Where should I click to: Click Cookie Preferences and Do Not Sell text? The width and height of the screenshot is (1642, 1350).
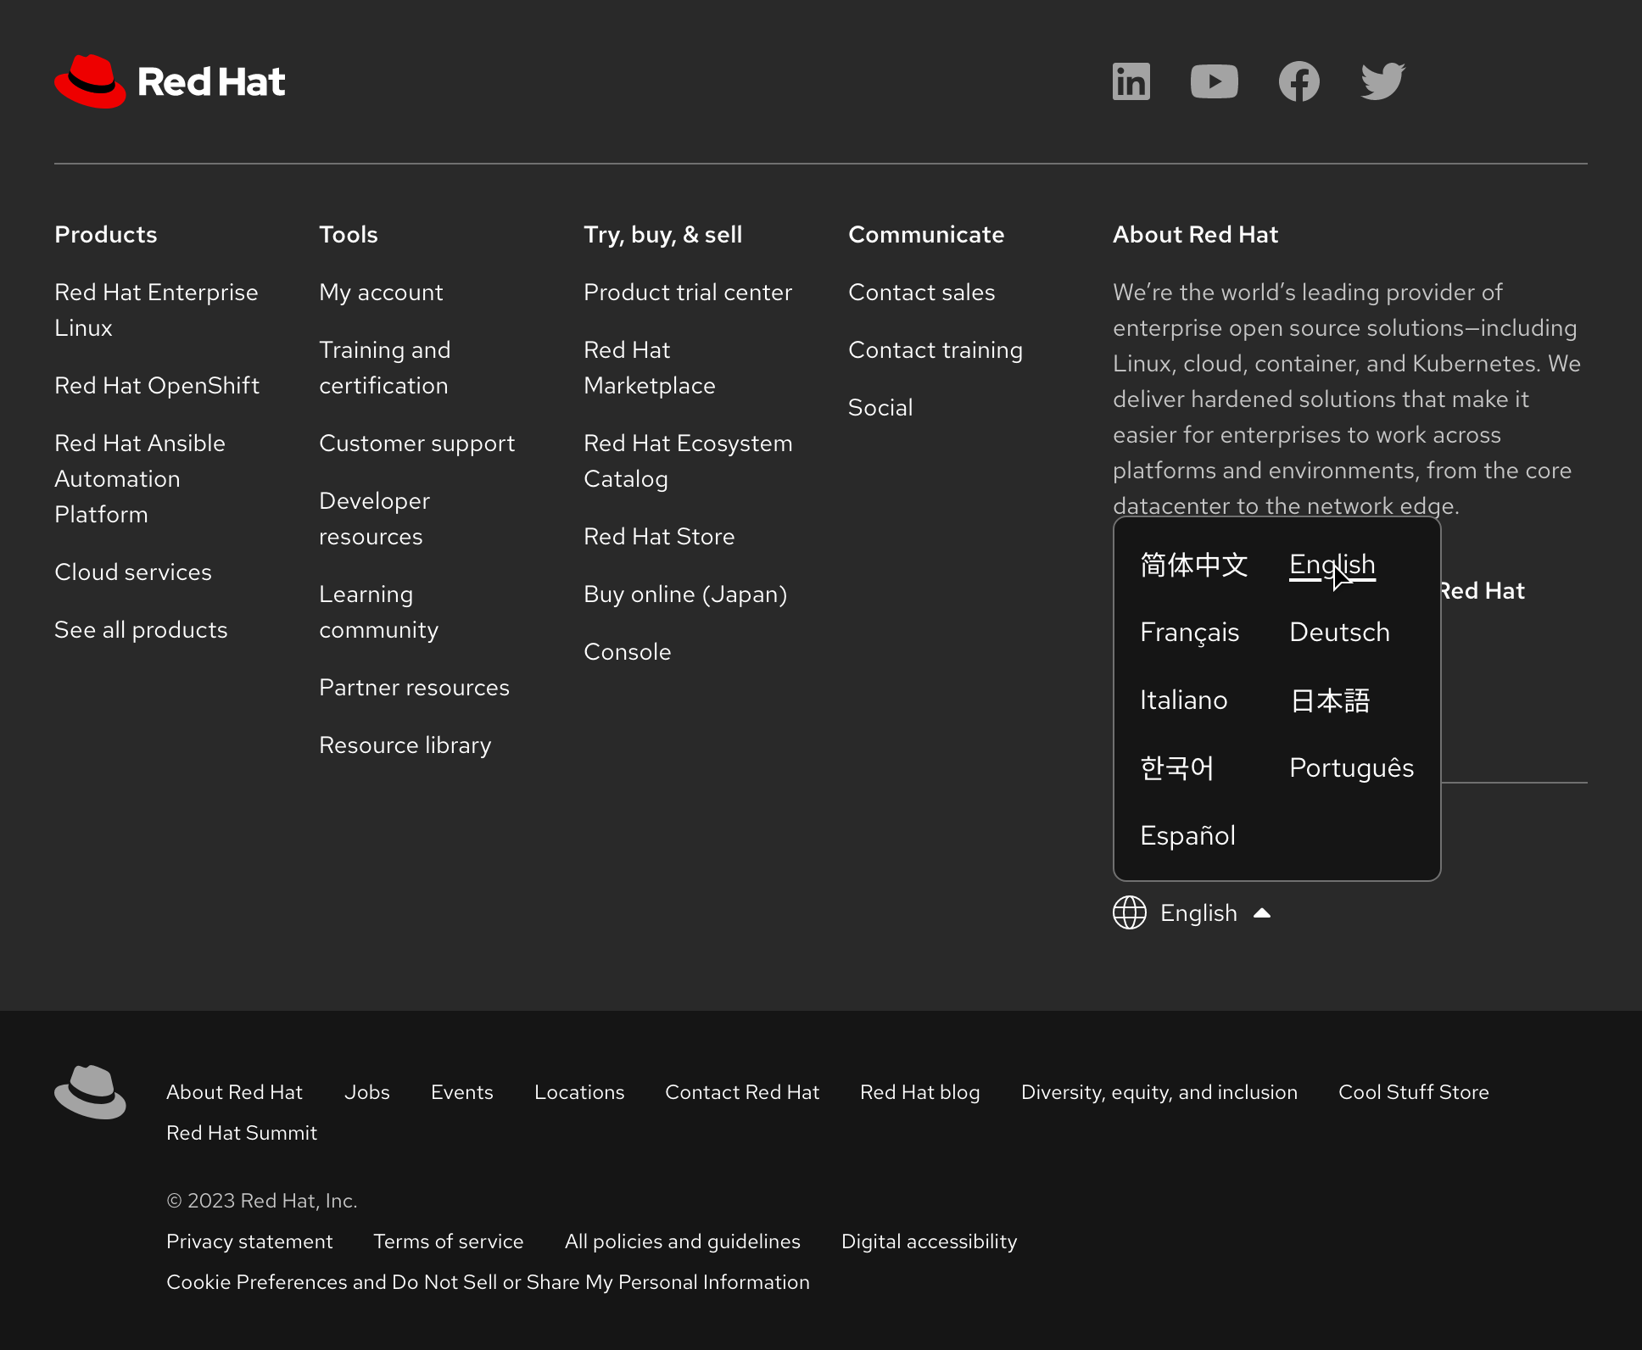coord(487,1282)
